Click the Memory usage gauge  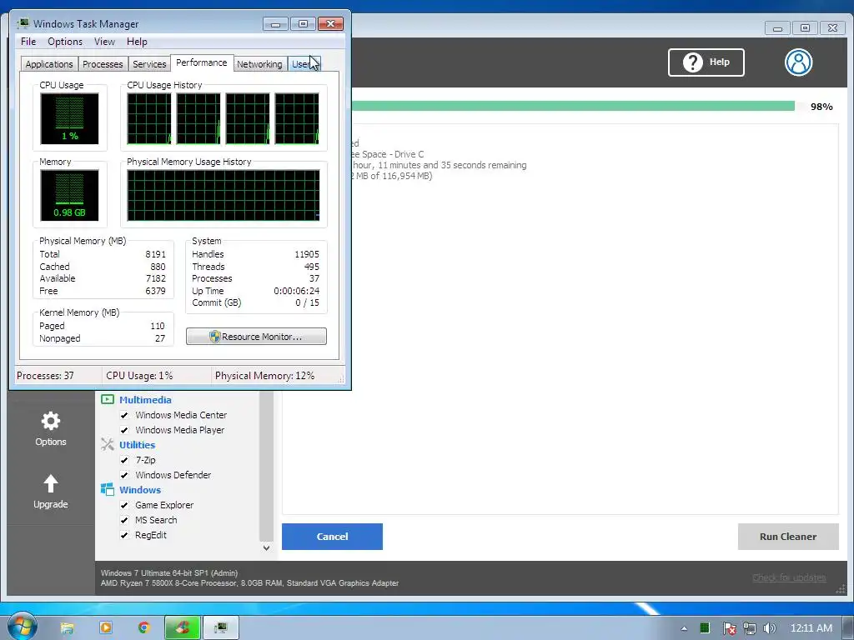(70, 195)
